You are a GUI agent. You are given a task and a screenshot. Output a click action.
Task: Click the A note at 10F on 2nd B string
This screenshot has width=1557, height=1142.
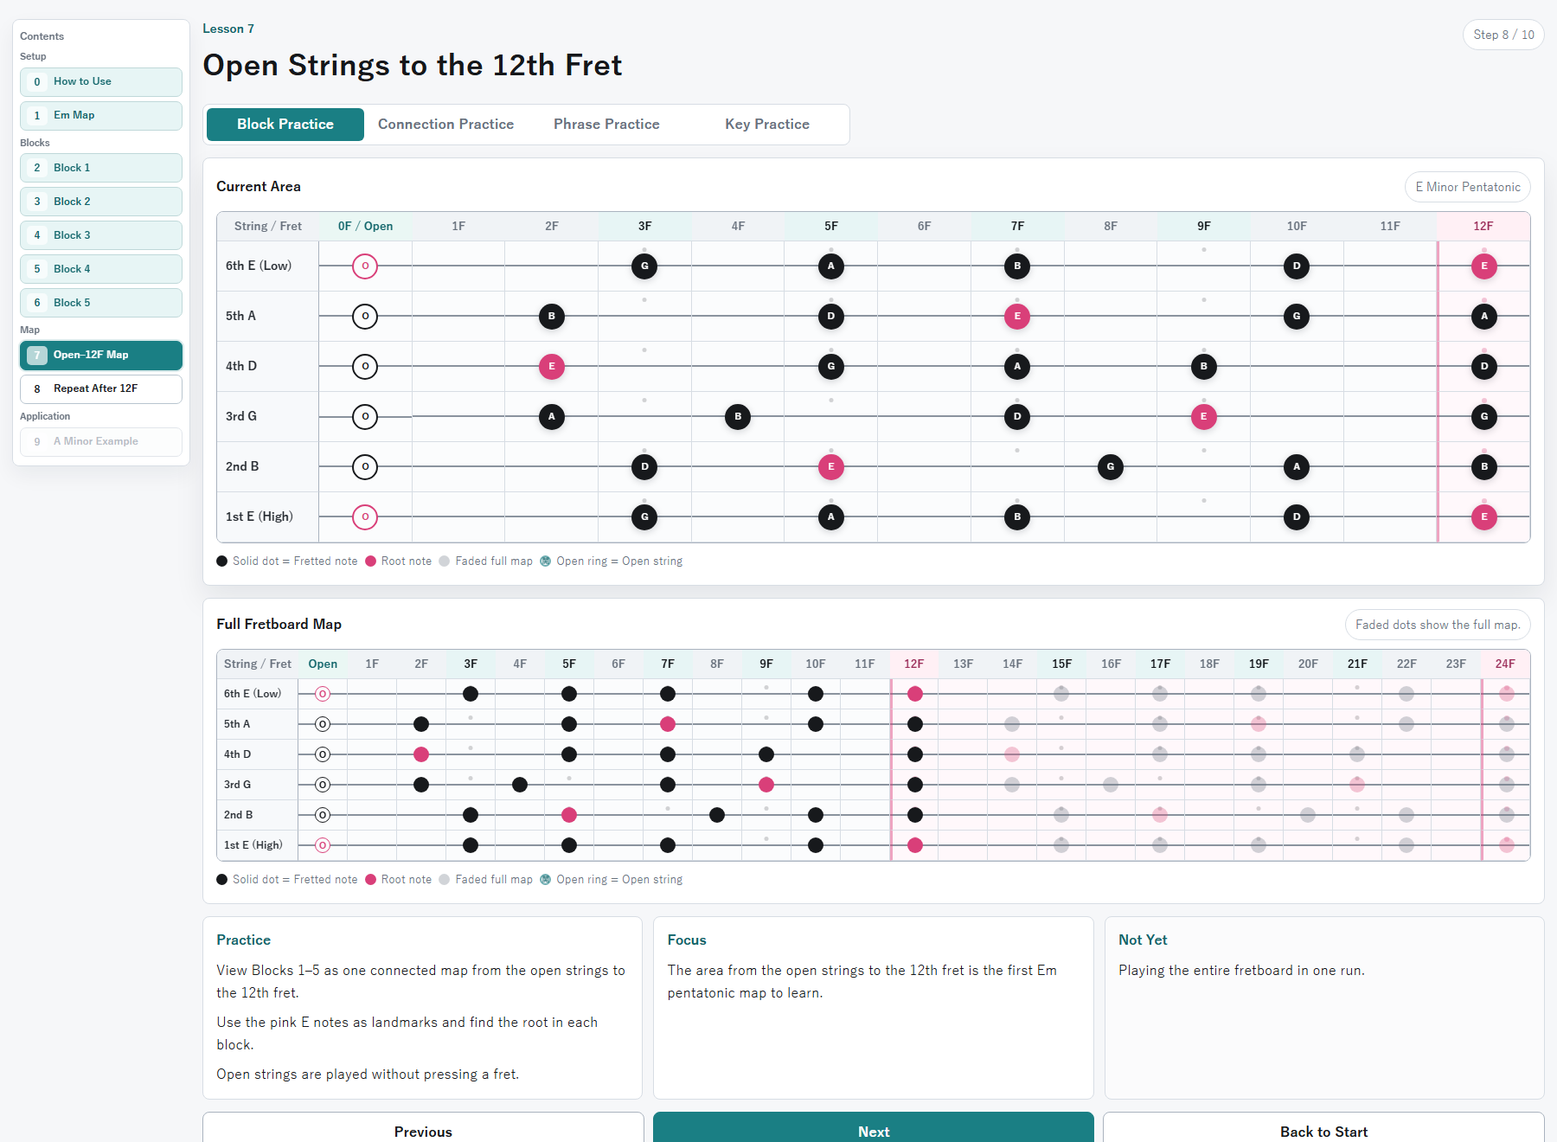(1297, 466)
